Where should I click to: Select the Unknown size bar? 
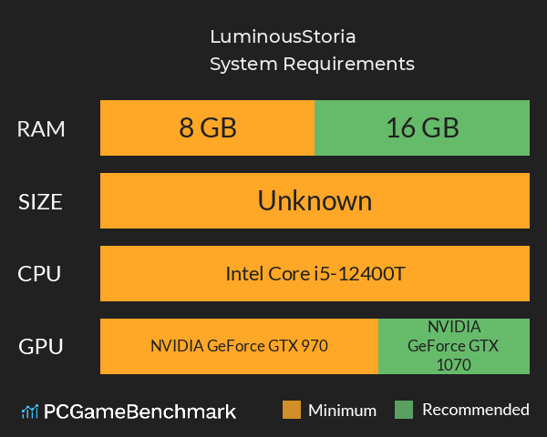click(315, 200)
